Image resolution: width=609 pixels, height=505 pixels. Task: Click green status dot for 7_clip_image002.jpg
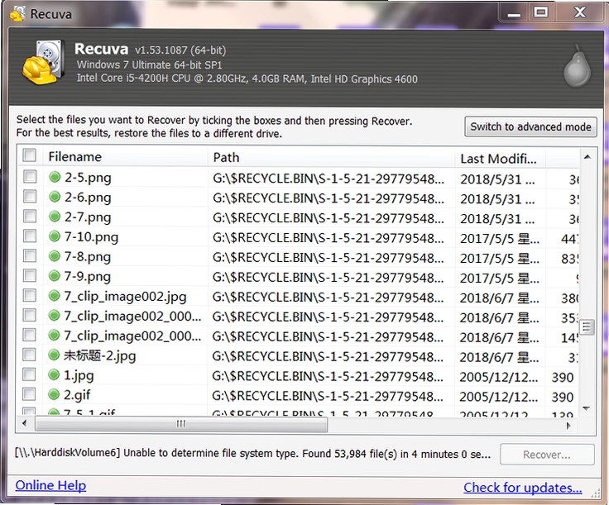click(x=55, y=296)
